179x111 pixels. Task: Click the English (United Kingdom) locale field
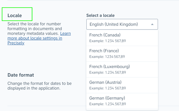click(118, 24)
